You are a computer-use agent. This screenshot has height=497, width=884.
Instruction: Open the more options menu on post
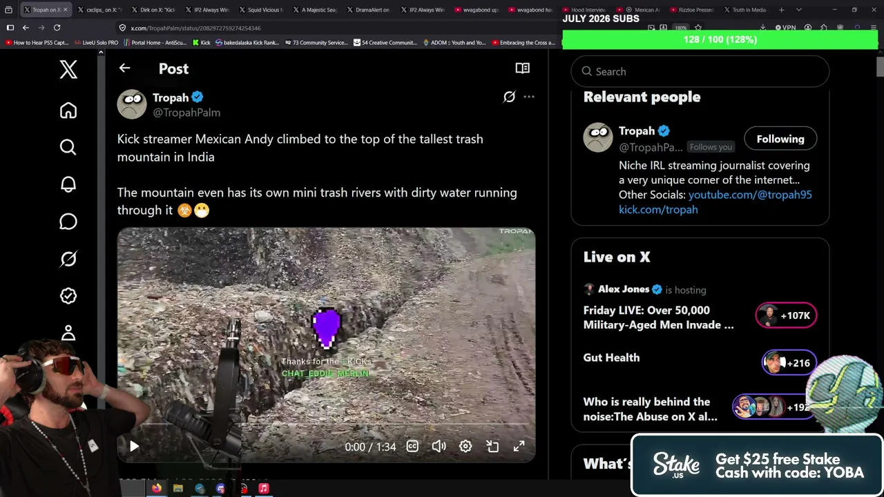pyautogui.click(x=529, y=97)
